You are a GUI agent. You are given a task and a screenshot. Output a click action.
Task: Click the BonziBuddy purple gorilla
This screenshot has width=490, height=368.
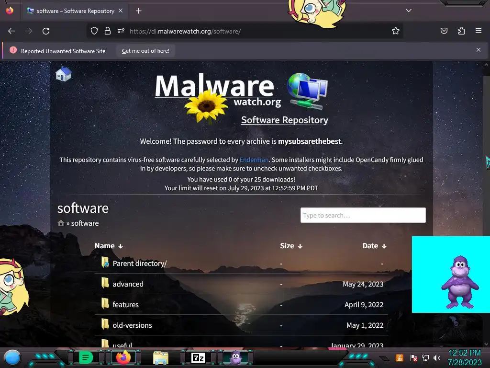click(459, 282)
